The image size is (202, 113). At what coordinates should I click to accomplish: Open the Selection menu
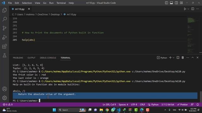(27, 3)
